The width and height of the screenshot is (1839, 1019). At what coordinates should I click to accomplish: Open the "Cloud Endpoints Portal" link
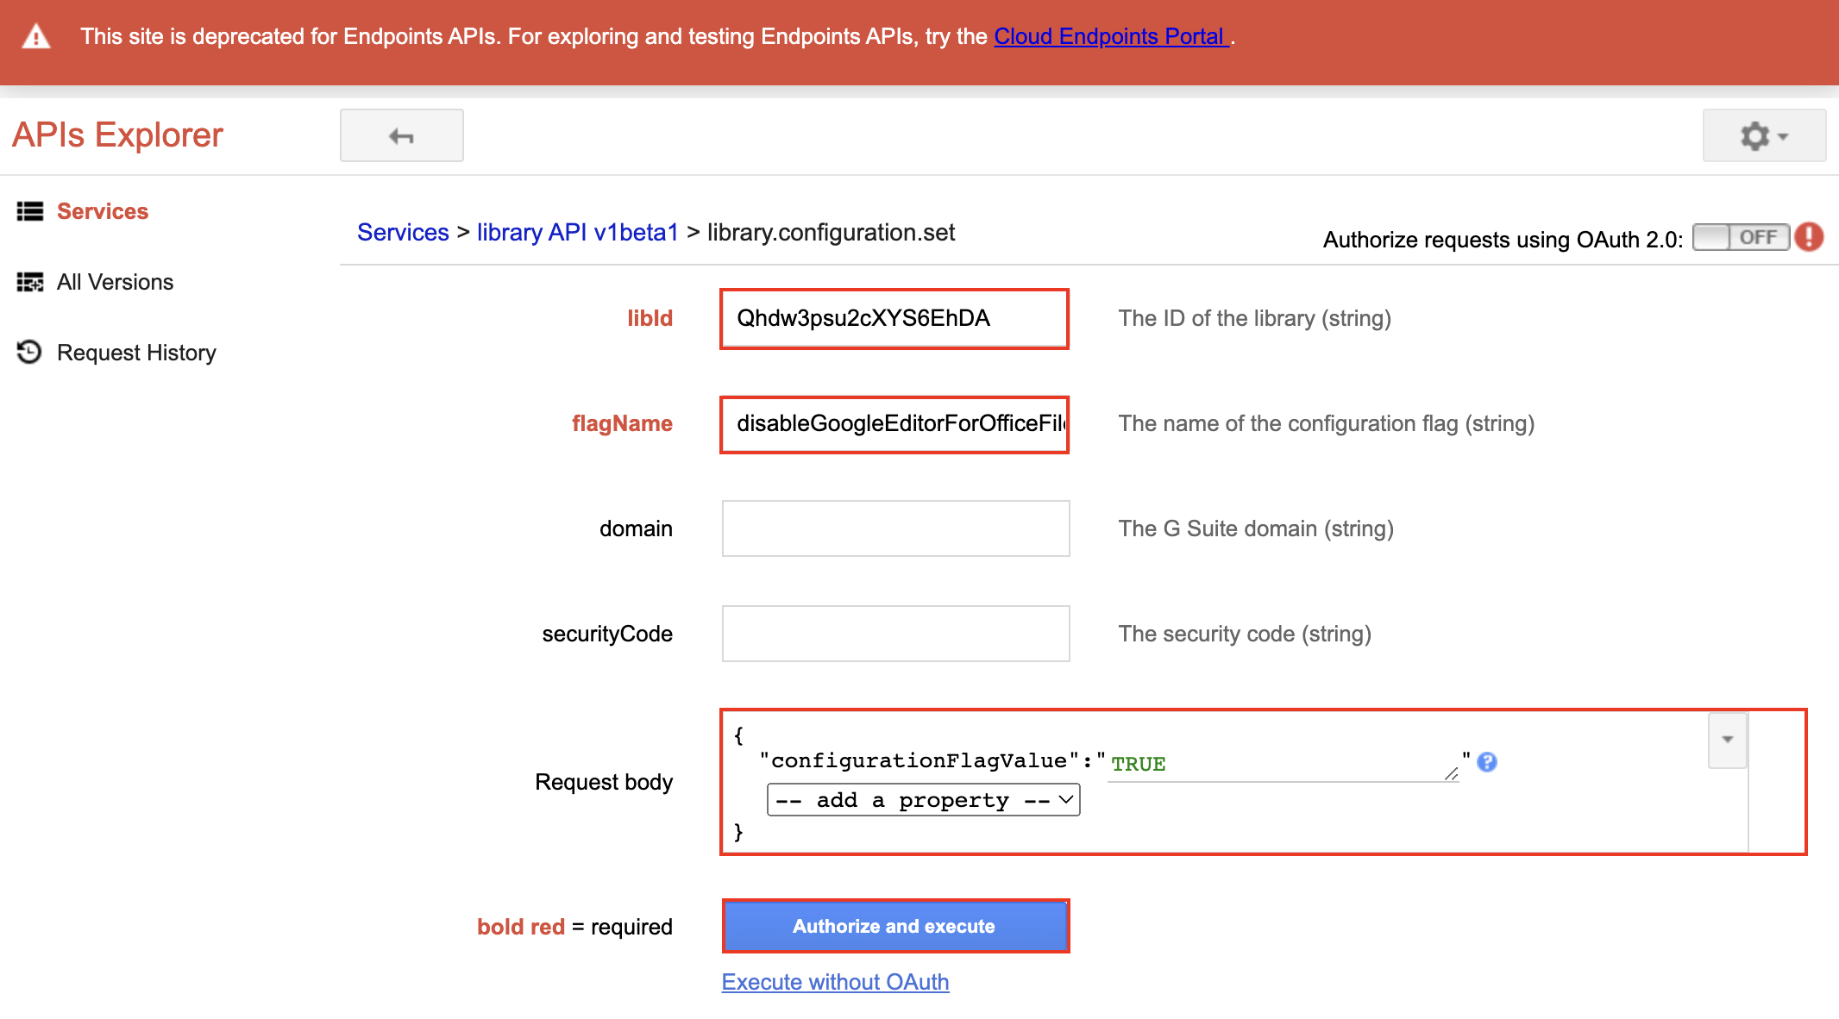coord(1109,36)
